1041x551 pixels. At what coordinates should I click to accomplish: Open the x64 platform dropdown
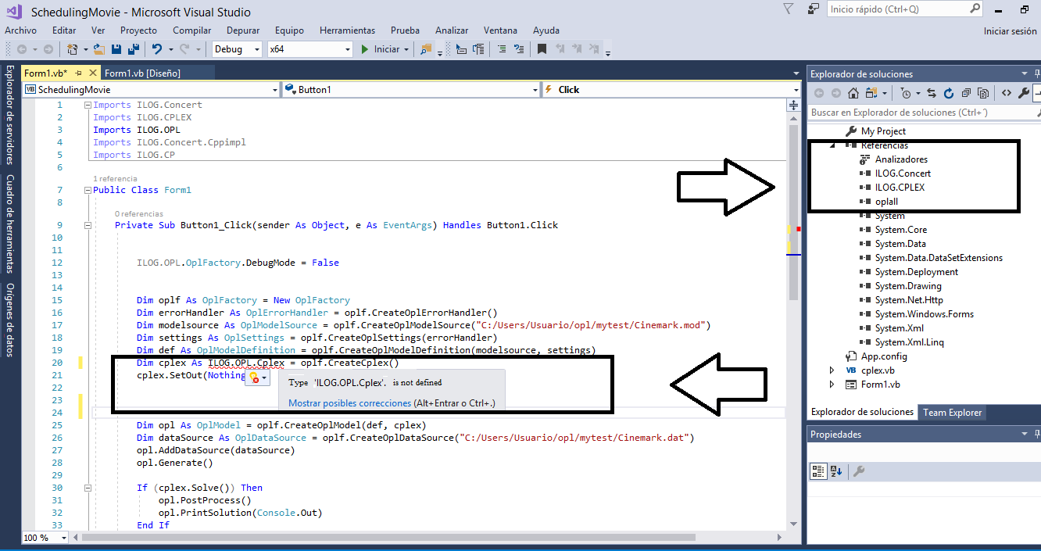point(348,49)
